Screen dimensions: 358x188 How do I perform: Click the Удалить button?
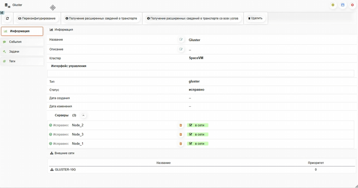coord(255,18)
